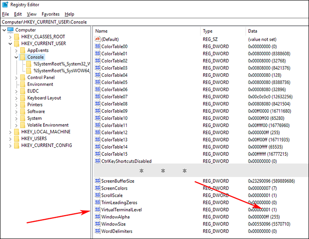Viewport: 309px width, 239px height.
Task: Select the System key
Action: tap(35, 118)
